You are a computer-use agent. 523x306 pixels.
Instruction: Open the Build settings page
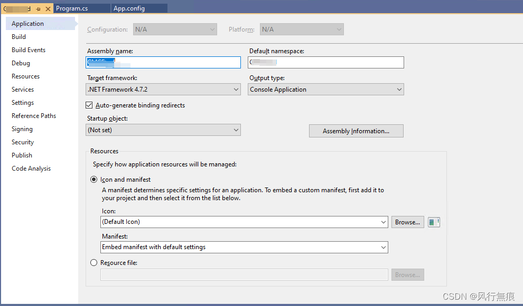tap(18, 36)
